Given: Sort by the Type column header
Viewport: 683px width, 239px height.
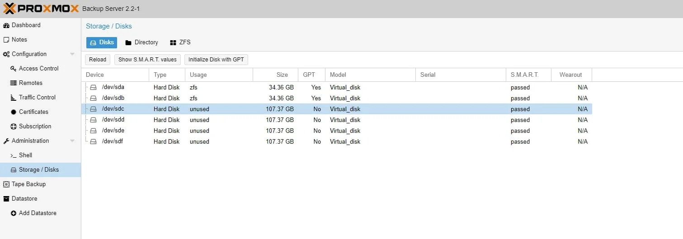Looking at the screenshot, I should pyautogui.click(x=167, y=75).
